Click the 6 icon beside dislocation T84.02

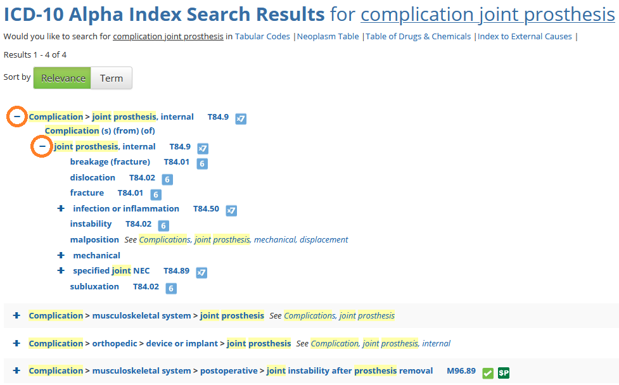click(167, 179)
